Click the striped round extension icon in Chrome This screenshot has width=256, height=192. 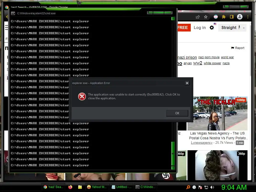(x=216, y=17)
